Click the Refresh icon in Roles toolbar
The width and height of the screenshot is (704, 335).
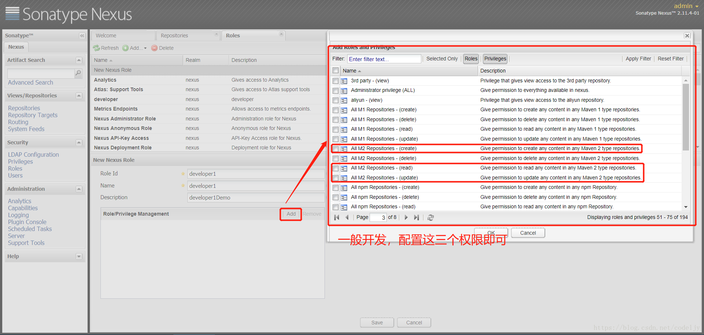[96, 48]
